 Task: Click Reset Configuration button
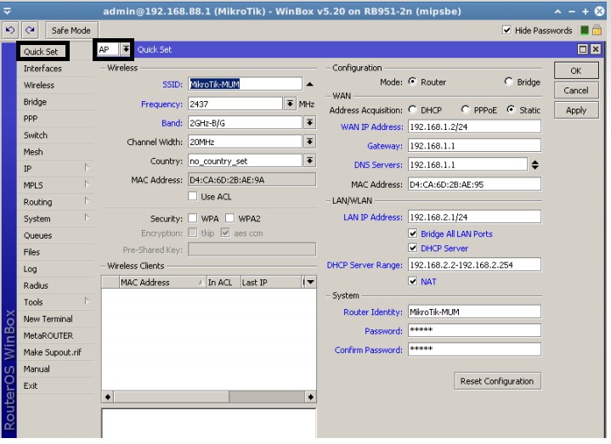click(497, 381)
